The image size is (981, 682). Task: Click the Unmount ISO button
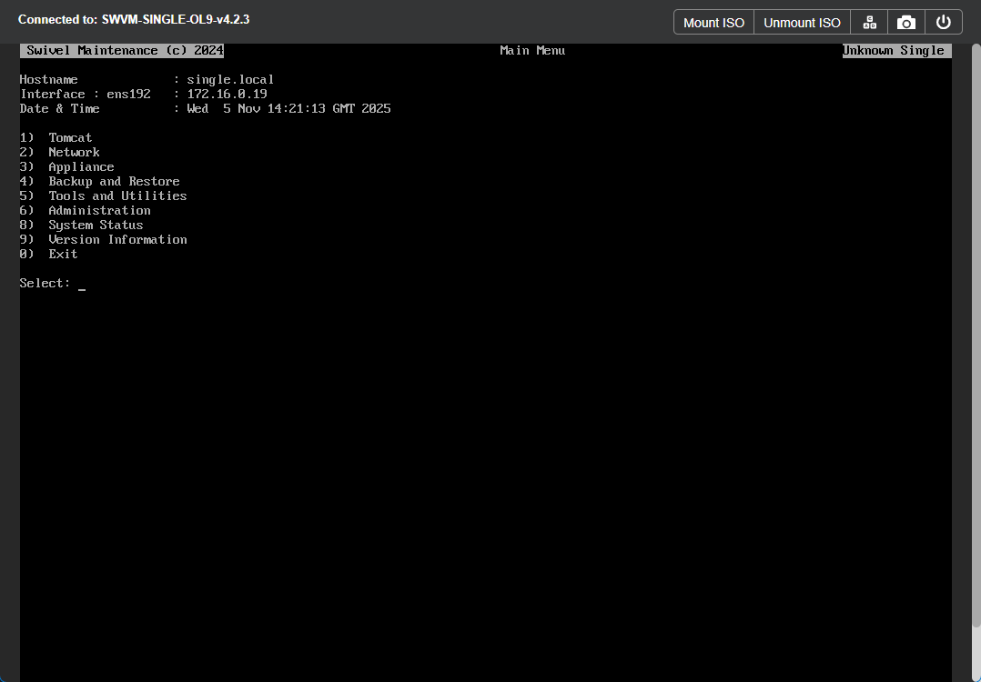(802, 22)
